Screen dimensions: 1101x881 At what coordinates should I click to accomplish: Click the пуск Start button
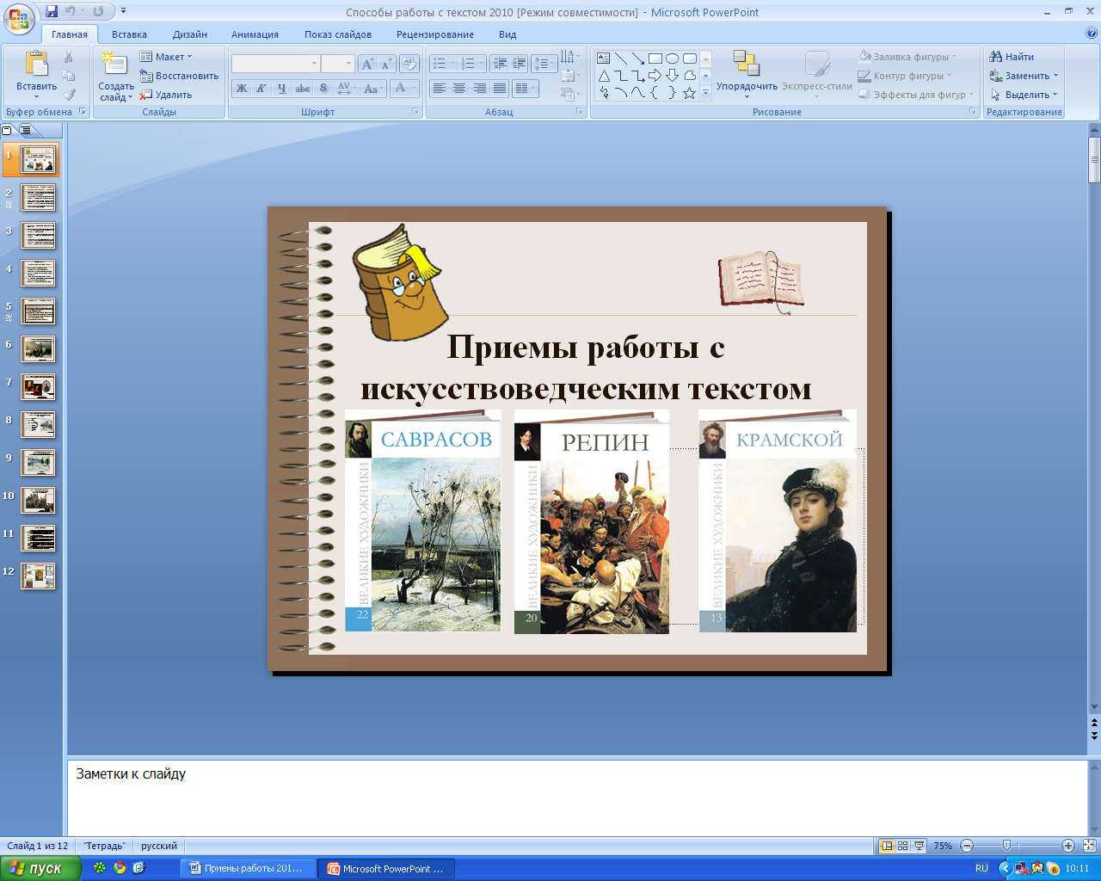pos(40,868)
